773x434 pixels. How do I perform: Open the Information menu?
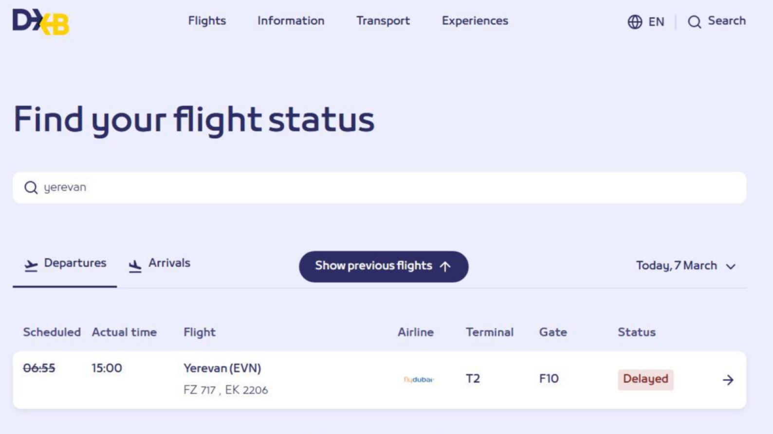pos(291,21)
